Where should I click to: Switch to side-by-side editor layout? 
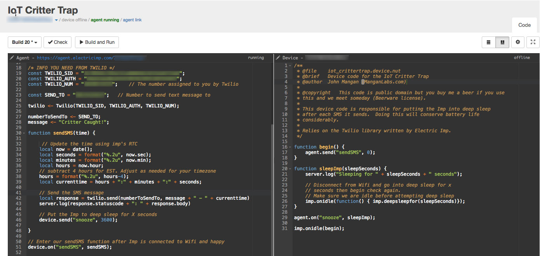click(x=502, y=42)
